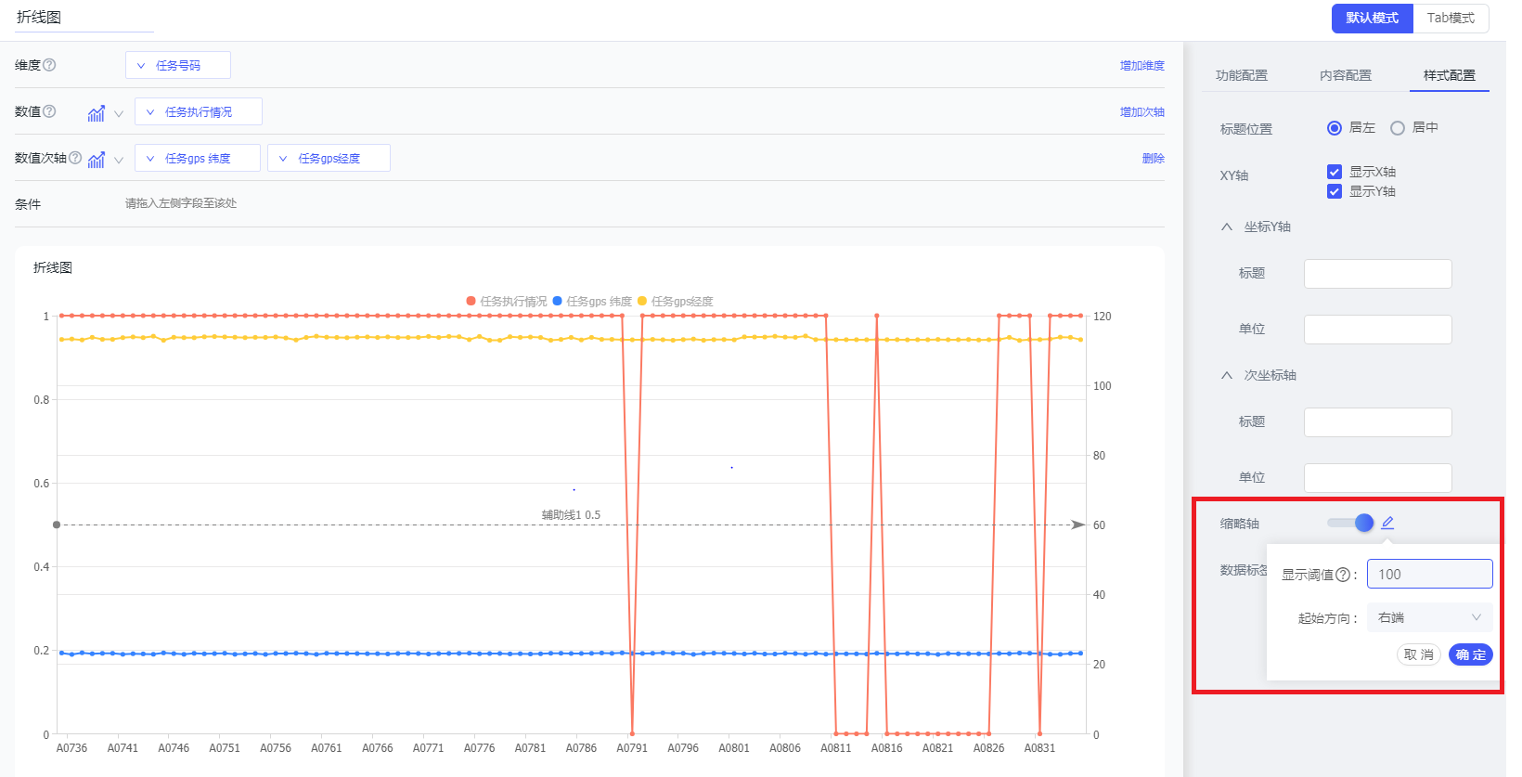1522x777 pixels.
Task: Click the 坐标Y轴 标题 input field
Action: [1378, 274]
